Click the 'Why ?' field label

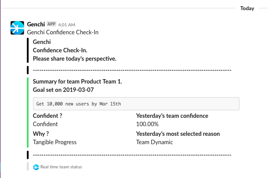[41, 134]
